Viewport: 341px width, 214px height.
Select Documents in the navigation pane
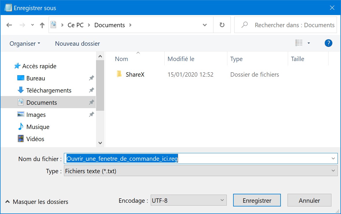[42, 102]
